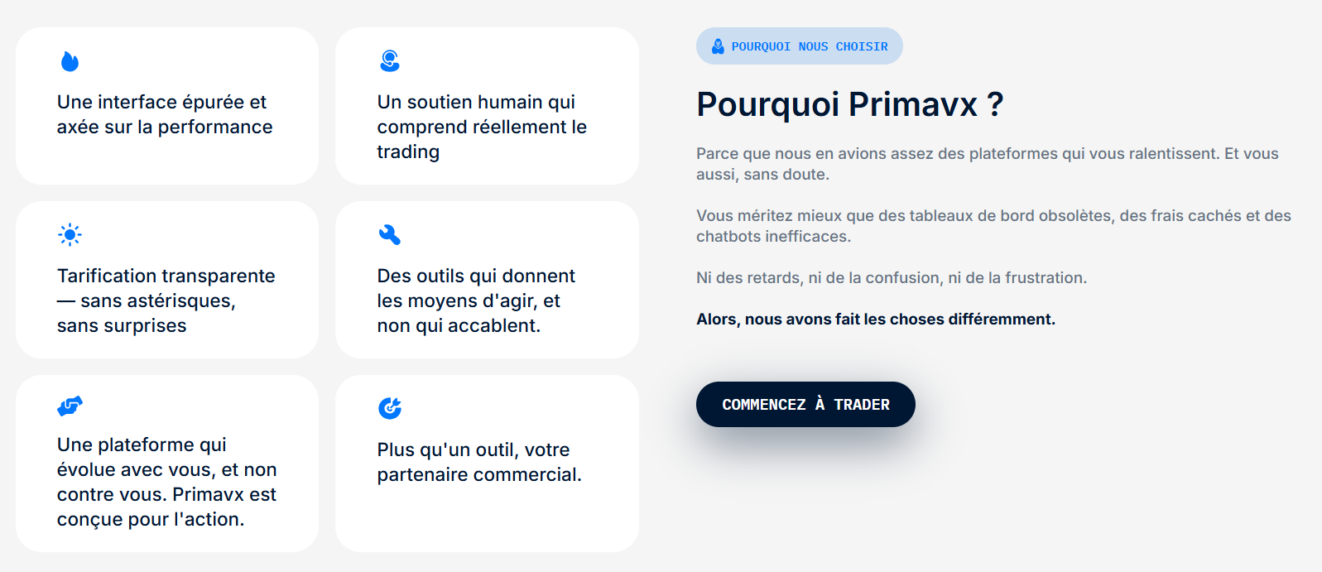Click the Pourquoi nous choisir badge
The width and height of the screenshot is (1322, 572).
tap(799, 46)
